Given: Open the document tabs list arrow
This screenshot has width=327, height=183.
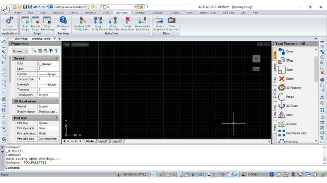Looking at the screenshot, I should coord(316,39).
